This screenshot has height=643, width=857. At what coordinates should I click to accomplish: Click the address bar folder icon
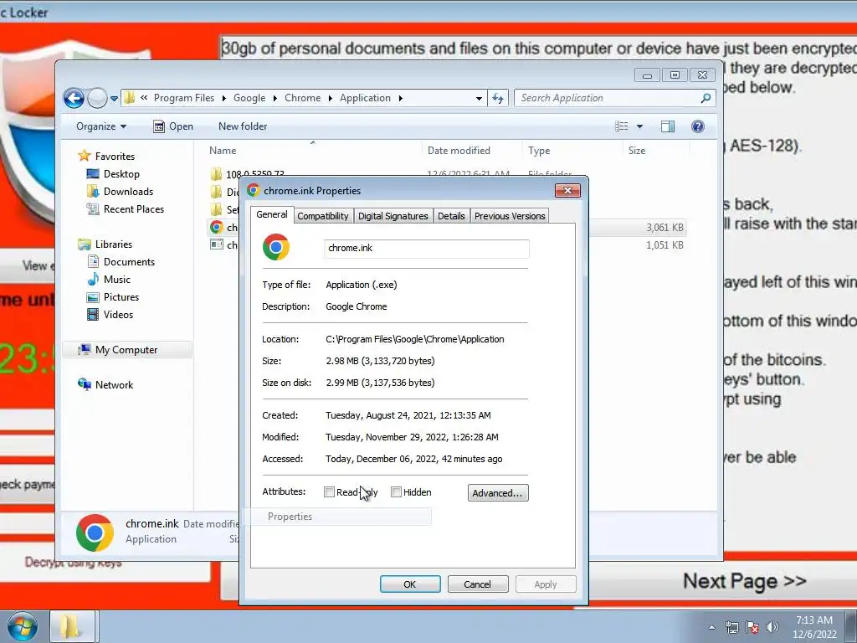[x=130, y=98]
